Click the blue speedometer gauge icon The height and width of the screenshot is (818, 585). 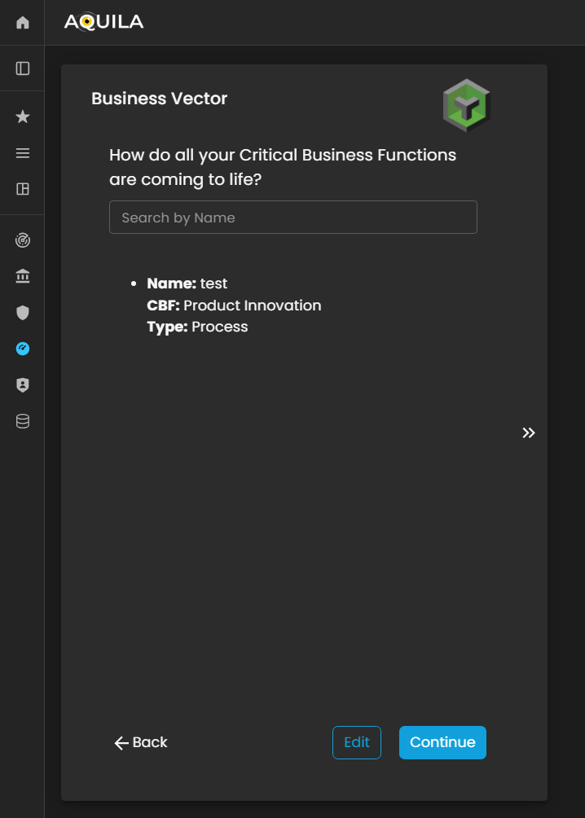click(x=23, y=349)
